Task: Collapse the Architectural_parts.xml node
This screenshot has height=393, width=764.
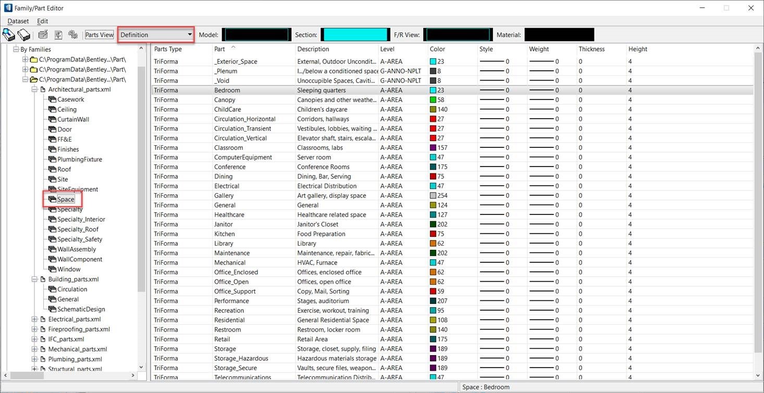Action: 34,90
